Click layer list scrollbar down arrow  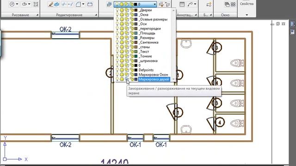173,79
